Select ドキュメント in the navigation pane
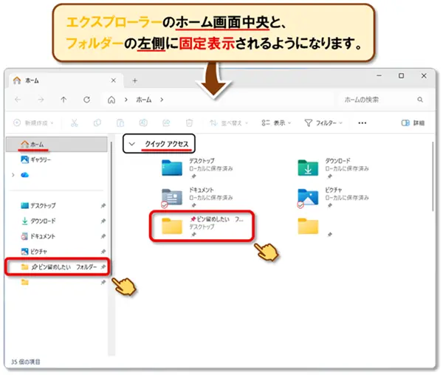The width and height of the screenshot is (443, 375). point(57,236)
